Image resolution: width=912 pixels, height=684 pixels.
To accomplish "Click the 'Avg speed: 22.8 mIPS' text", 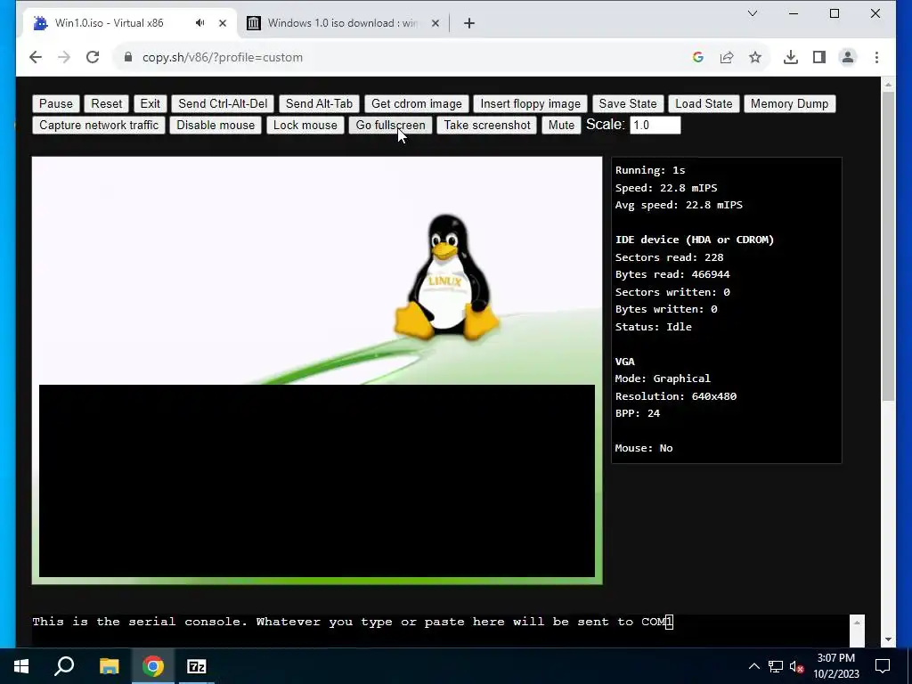I will pyautogui.click(x=679, y=205).
